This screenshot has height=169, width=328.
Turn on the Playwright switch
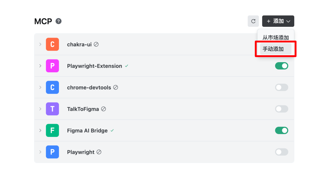[x=282, y=152]
